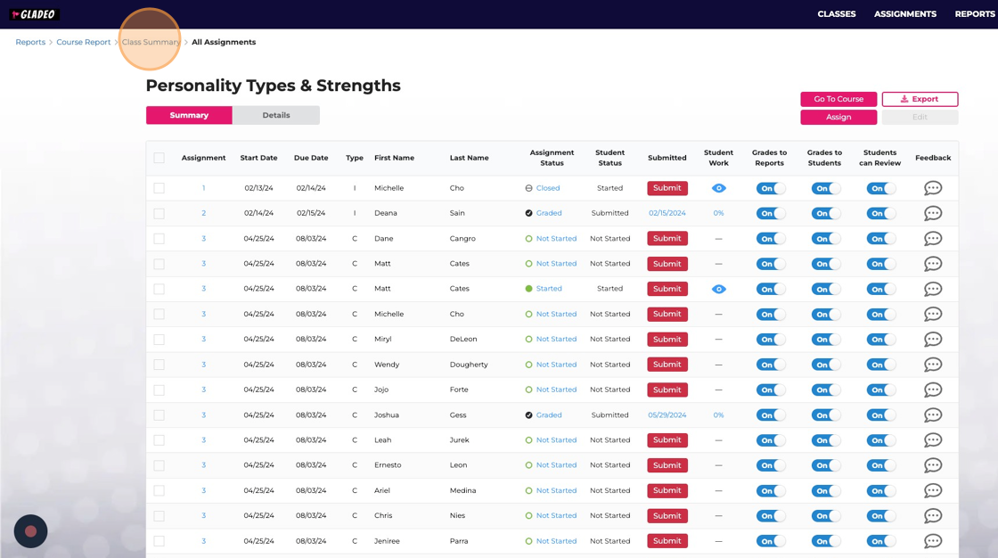Toggle Grades to Reports for Ariel Medina
This screenshot has height=558, width=998.
[x=770, y=490]
